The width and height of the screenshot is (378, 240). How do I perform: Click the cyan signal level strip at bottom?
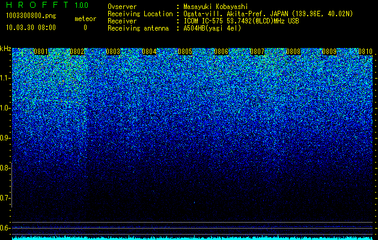[x=193, y=238]
